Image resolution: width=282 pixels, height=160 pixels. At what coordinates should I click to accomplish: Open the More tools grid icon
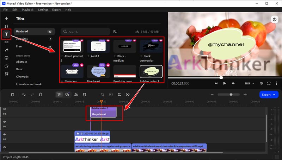point(6,74)
